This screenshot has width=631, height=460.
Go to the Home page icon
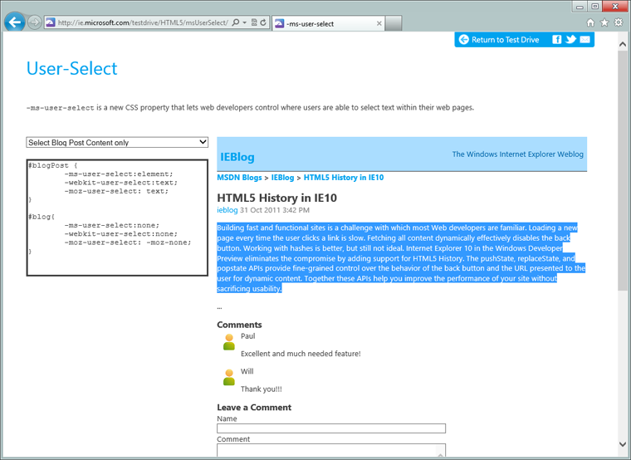point(590,22)
